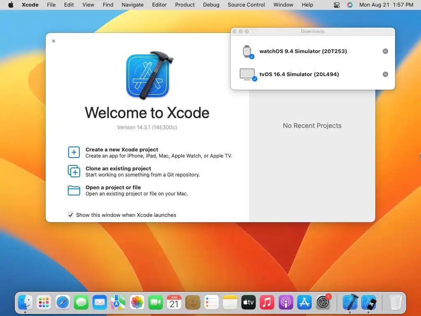
Task: Click the Xcode icon in the Dock
Action: click(350, 302)
